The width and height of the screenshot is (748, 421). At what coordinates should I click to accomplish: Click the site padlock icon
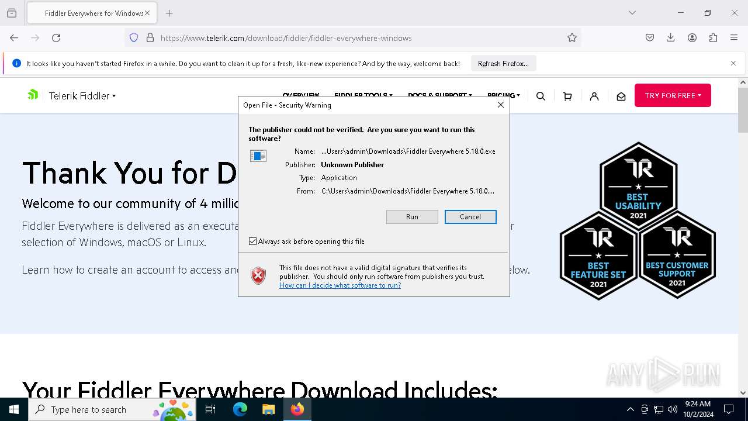[x=150, y=37]
